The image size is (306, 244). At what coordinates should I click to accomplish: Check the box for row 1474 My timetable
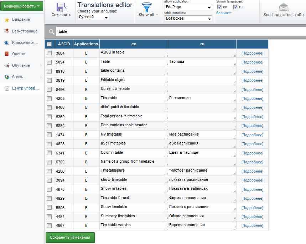point(50,134)
